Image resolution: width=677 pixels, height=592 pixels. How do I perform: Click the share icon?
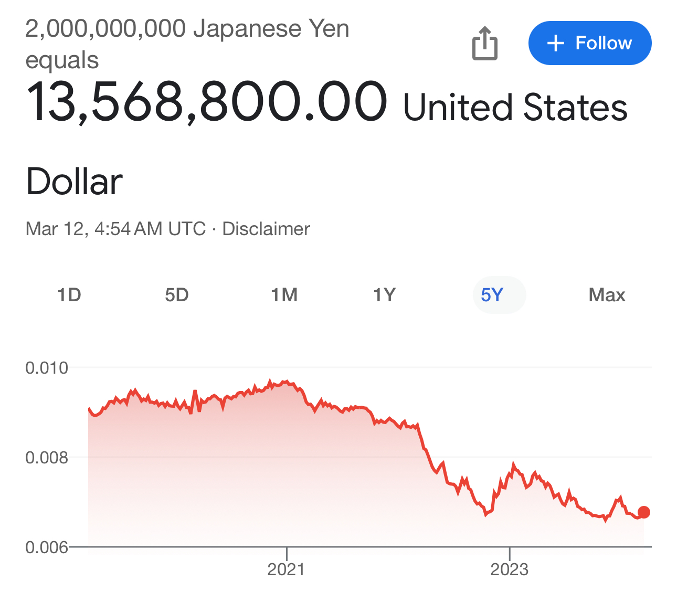484,43
